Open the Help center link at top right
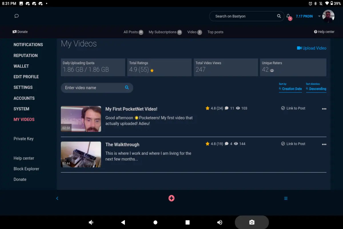 click(x=324, y=32)
